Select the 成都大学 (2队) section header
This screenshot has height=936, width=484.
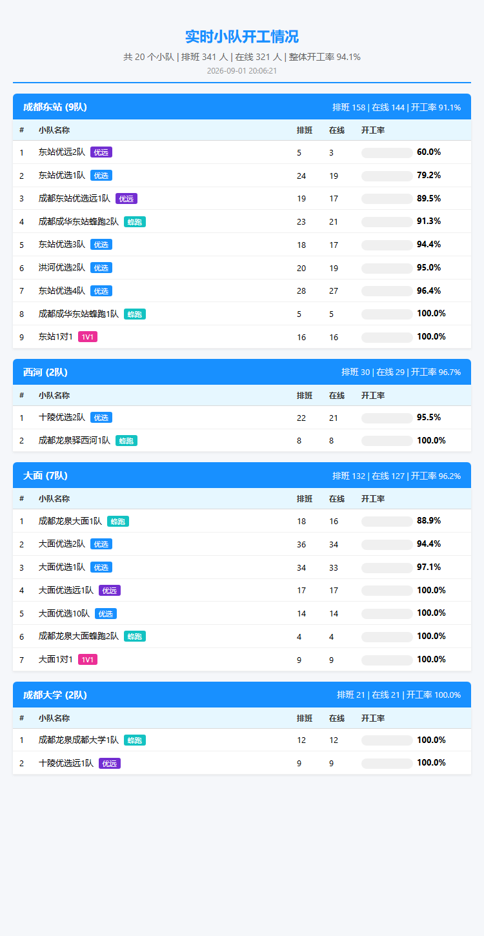coord(242,695)
